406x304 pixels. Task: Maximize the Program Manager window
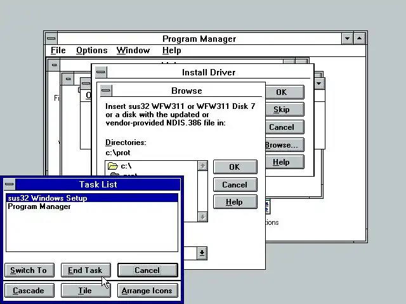[360, 39]
